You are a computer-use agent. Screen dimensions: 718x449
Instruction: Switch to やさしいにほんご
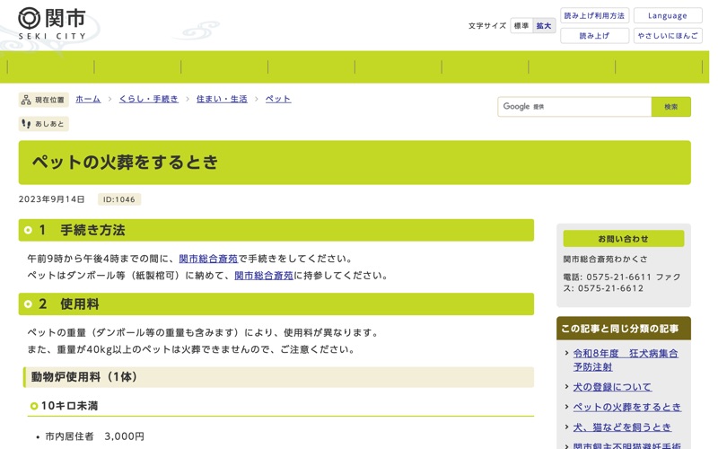[x=667, y=36]
